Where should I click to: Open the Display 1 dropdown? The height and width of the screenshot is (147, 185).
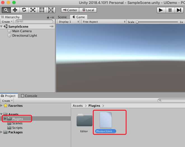(x=69, y=22)
